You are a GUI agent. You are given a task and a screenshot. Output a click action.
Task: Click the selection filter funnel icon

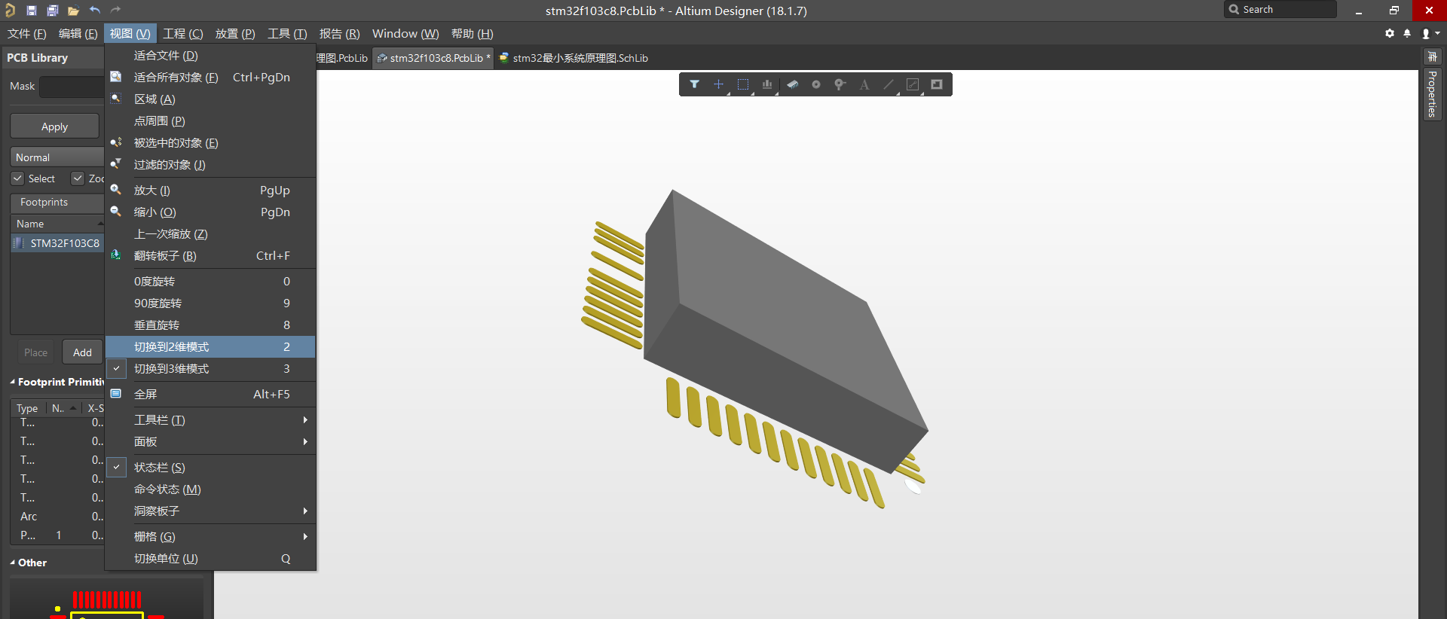[x=694, y=84]
